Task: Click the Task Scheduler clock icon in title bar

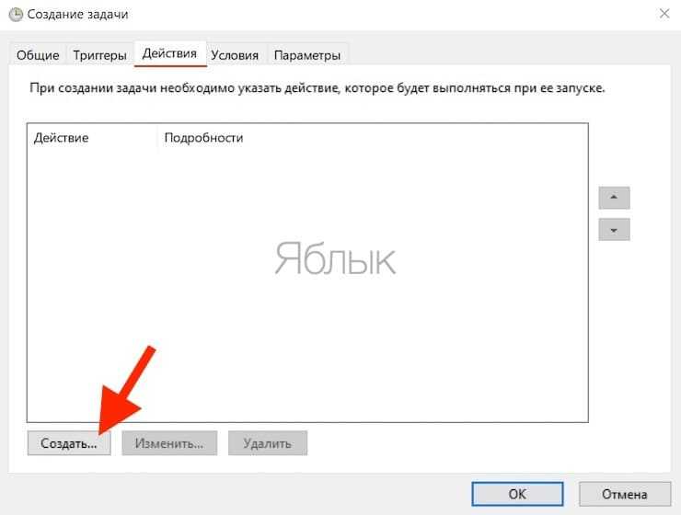Action: [16, 15]
